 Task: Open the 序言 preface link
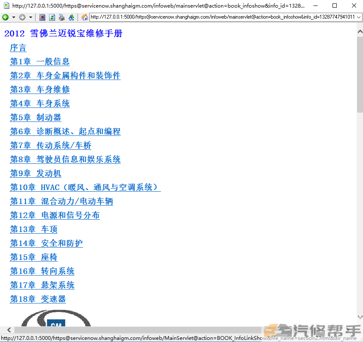pyautogui.click(x=18, y=48)
